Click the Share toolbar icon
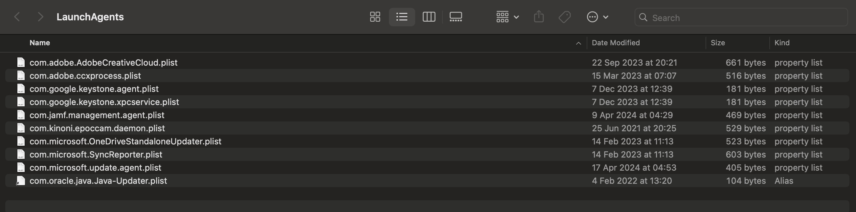The width and height of the screenshot is (856, 212). tap(539, 17)
